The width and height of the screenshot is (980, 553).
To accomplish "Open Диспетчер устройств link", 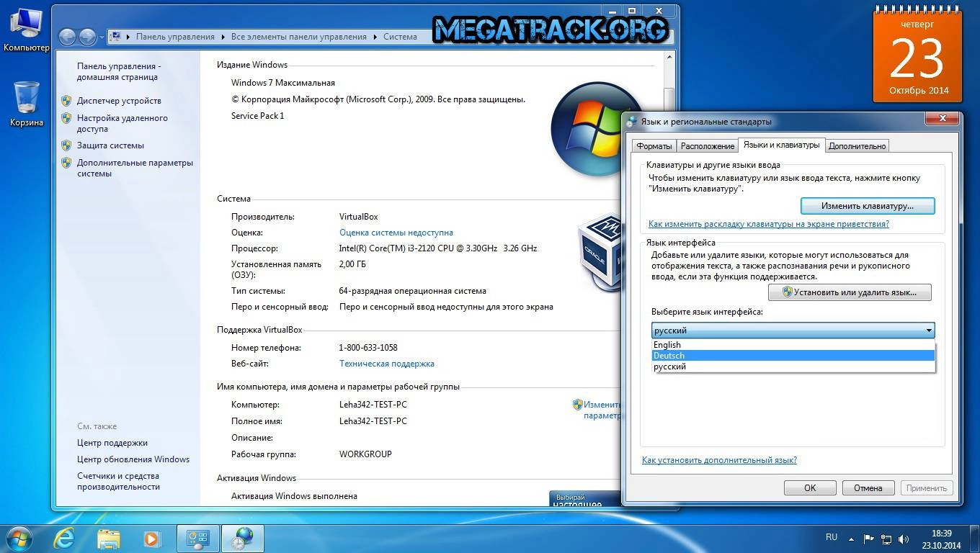I will tap(119, 101).
